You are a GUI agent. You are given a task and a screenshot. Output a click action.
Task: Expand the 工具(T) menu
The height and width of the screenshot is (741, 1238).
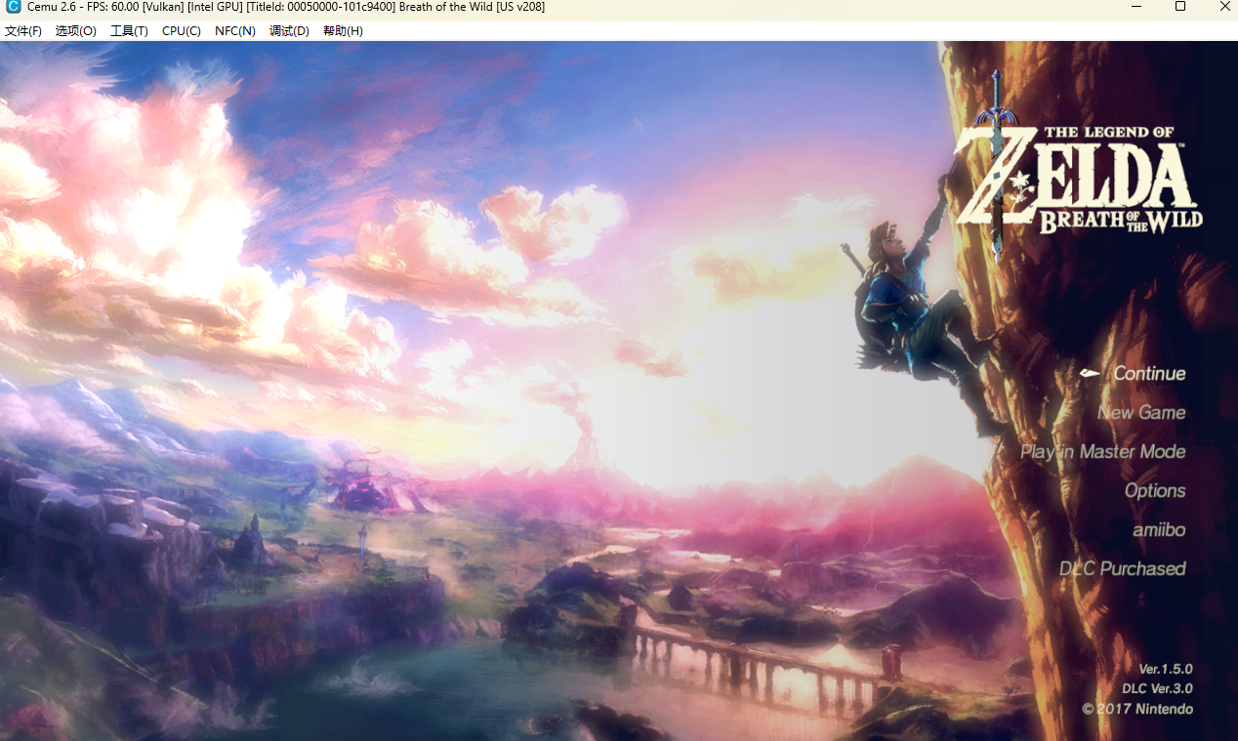(129, 31)
